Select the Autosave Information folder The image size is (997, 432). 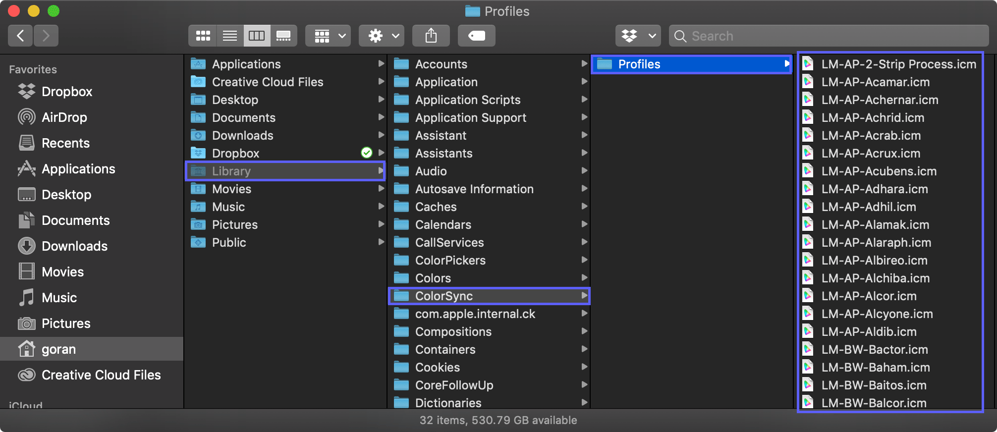tap(490, 189)
